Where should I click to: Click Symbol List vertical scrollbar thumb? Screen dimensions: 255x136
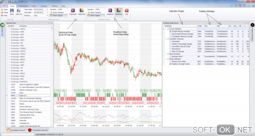(52, 28)
